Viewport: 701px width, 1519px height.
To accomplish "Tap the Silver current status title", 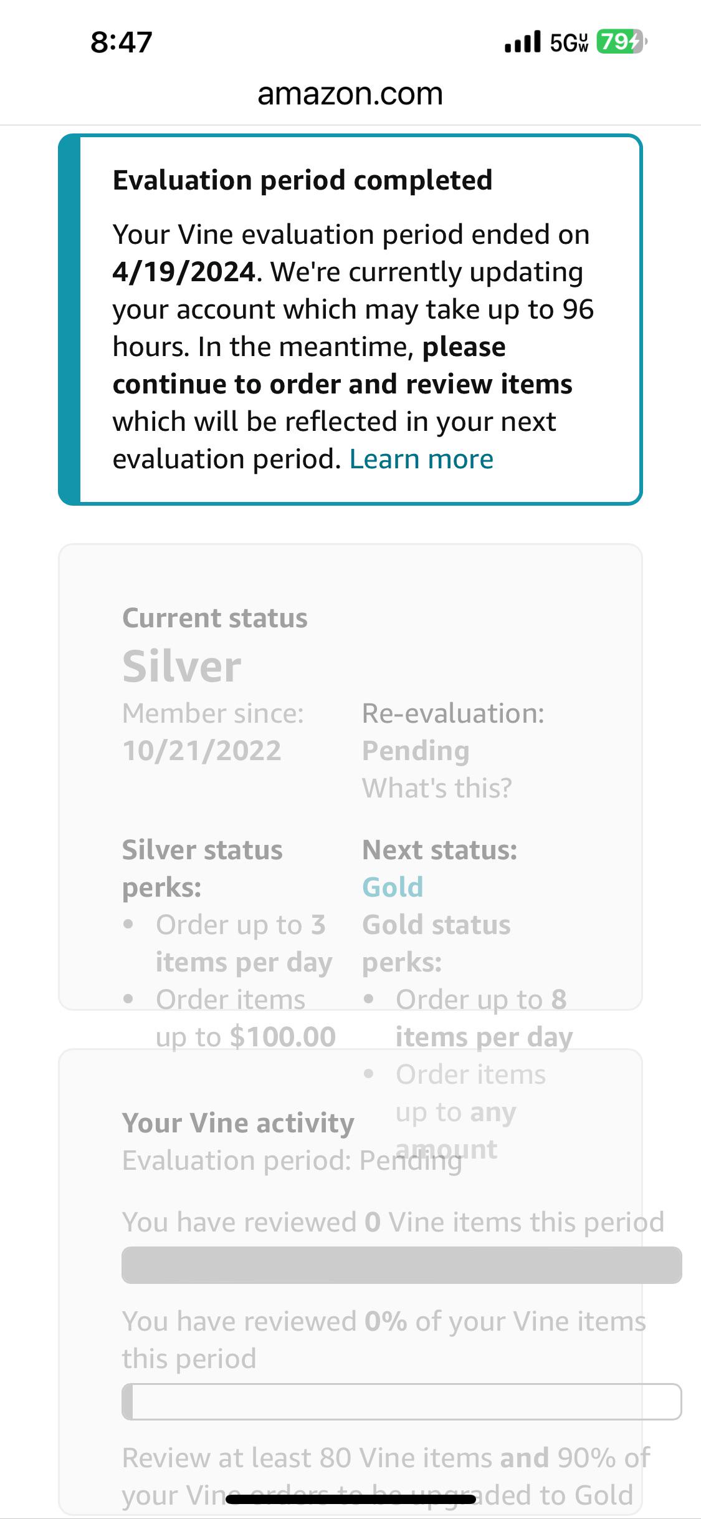I will (x=182, y=666).
